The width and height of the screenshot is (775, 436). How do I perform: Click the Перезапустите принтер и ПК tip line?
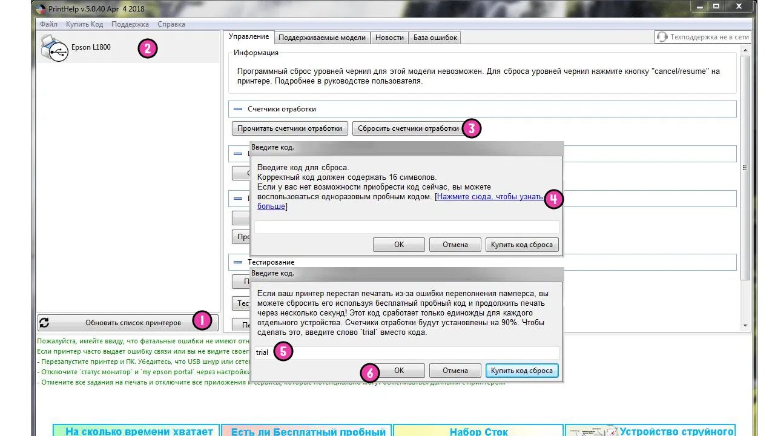tap(145, 362)
